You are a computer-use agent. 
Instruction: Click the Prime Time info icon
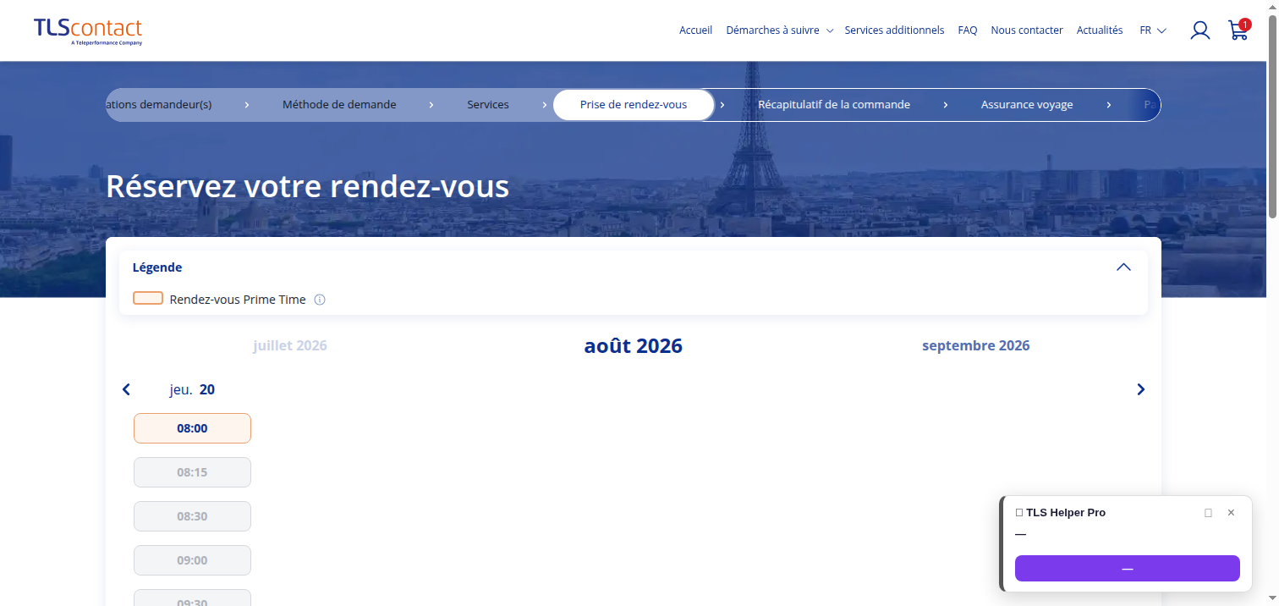320,300
